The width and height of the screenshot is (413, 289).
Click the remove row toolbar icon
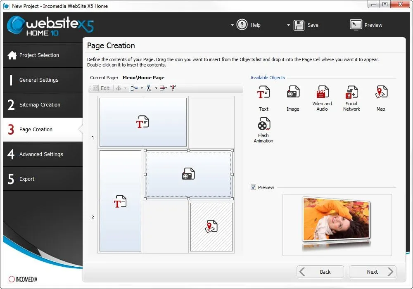click(164, 88)
